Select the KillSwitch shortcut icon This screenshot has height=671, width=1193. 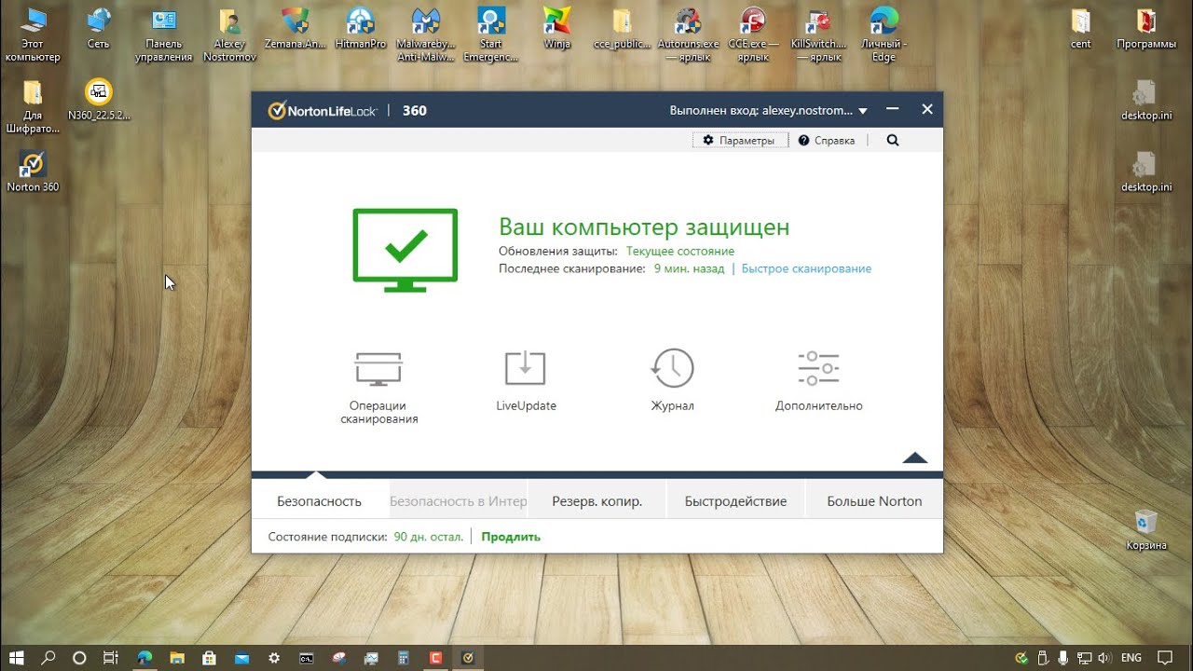coord(818,34)
